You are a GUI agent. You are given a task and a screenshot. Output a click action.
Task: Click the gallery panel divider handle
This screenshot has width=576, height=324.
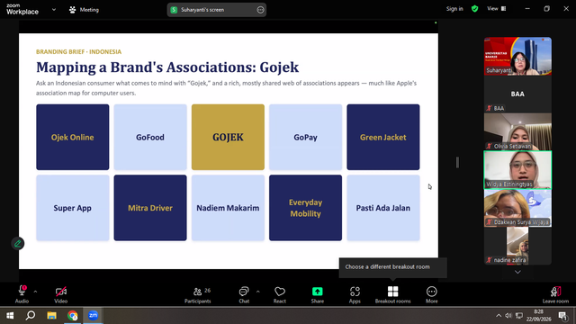click(457, 162)
